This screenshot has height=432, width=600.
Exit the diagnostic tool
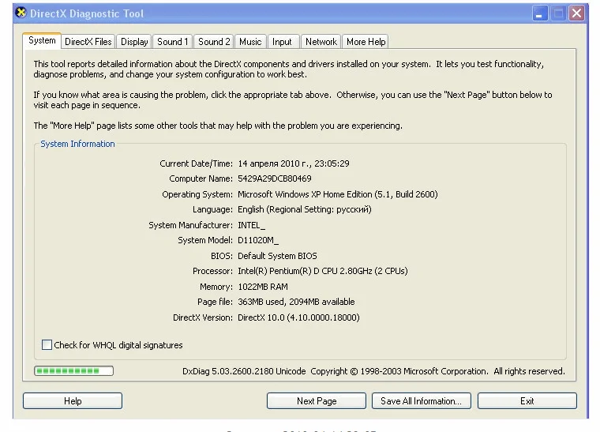[x=527, y=401]
